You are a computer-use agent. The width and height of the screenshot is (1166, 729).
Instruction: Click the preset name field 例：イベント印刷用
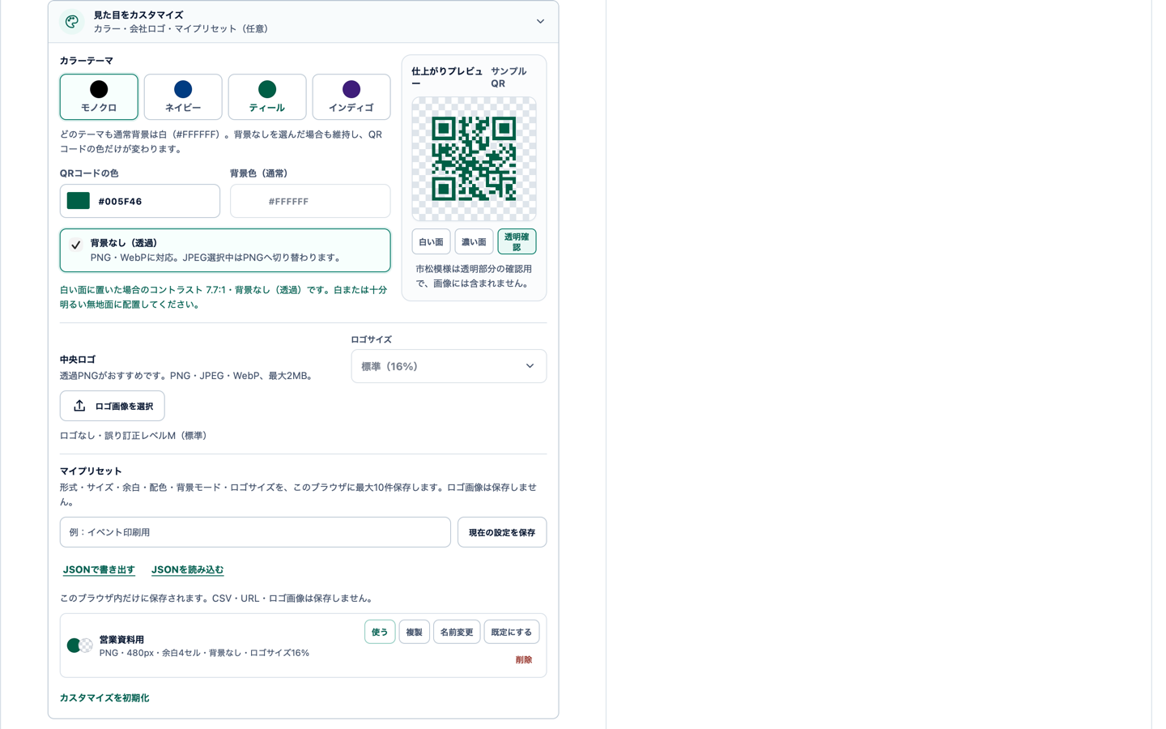click(x=255, y=532)
